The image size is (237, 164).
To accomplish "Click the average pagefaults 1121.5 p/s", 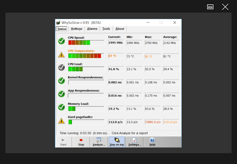I will pyautogui.click(x=171, y=122).
